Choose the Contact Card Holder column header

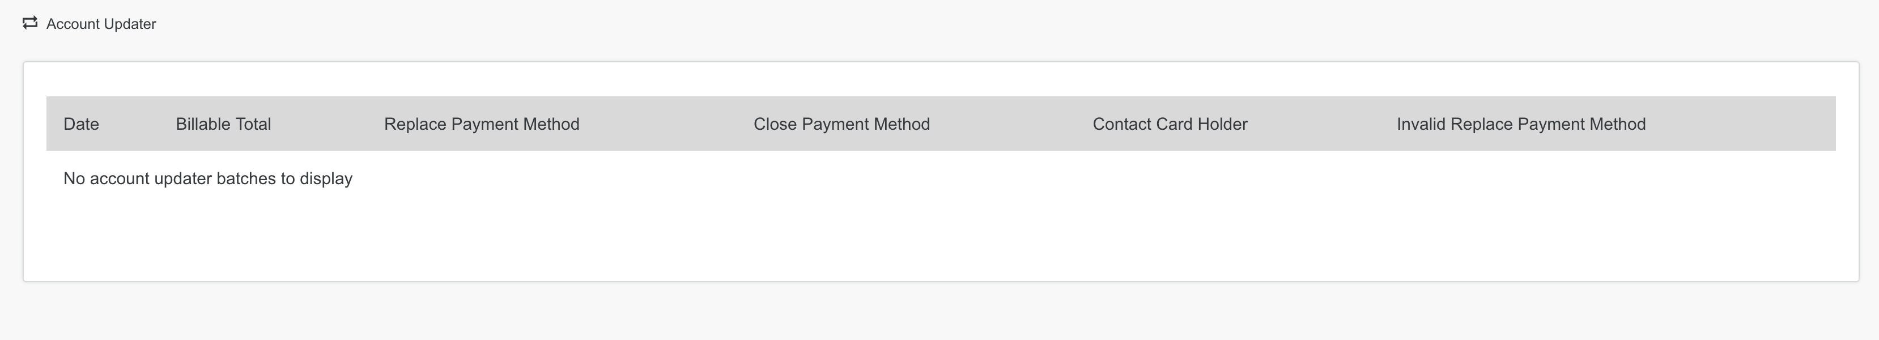click(x=1170, y=124)
